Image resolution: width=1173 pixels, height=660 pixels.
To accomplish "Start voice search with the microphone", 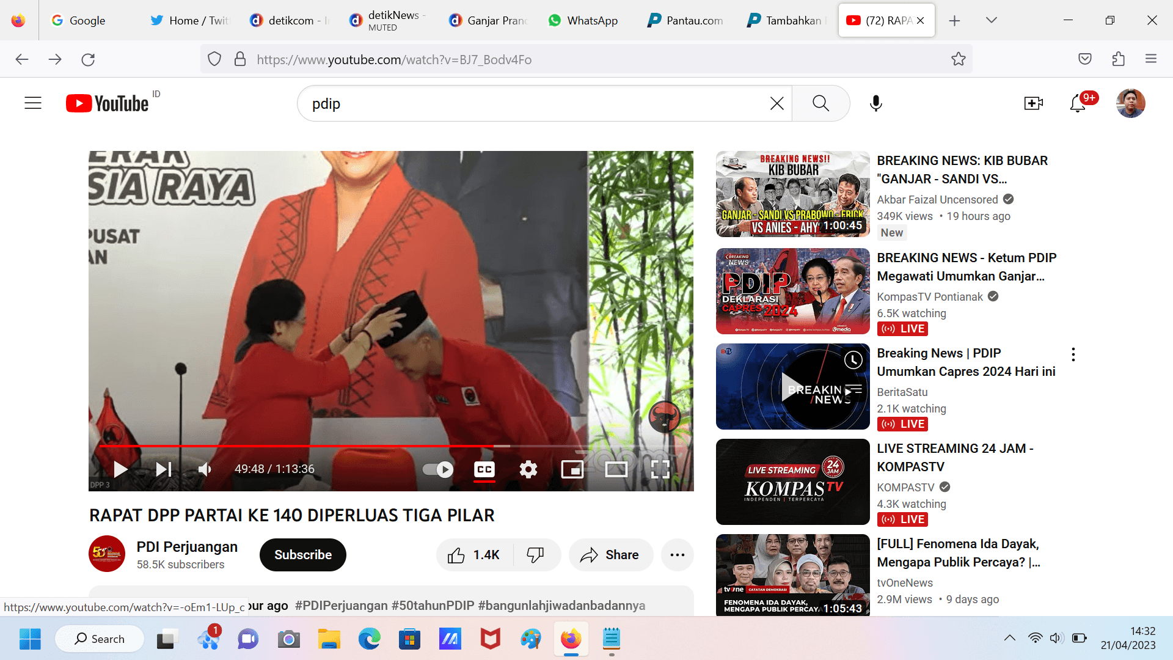I will pos(875,103).
